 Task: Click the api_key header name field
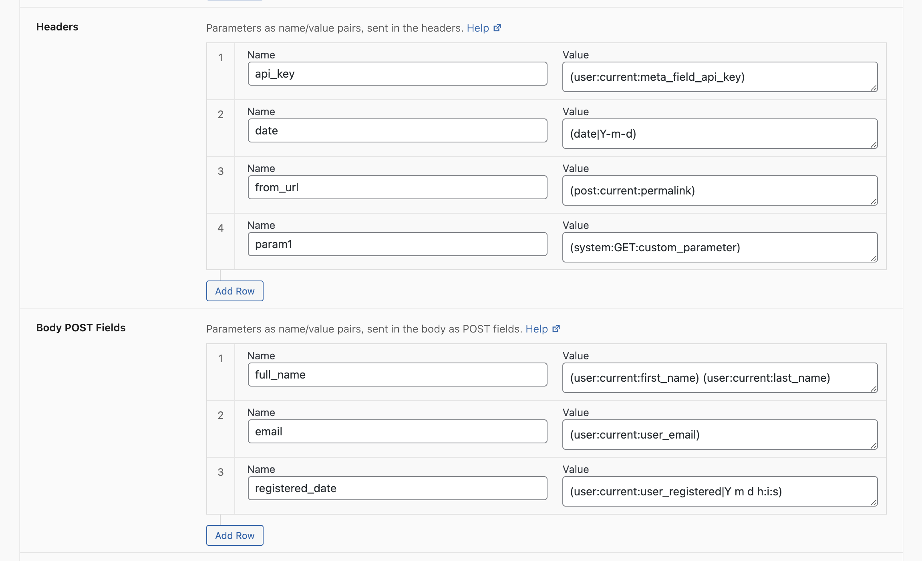(x=397, y=74)
